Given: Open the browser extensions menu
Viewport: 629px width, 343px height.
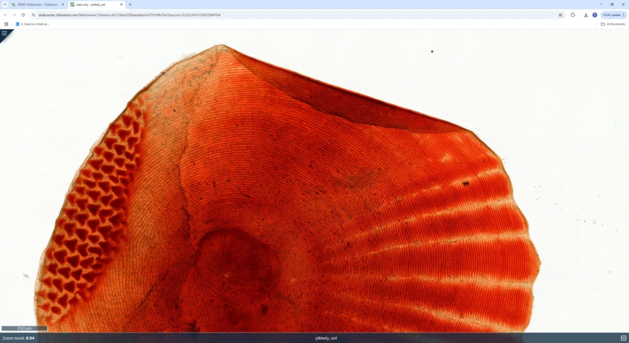Looking at the screenshot, I should (573, 15).
